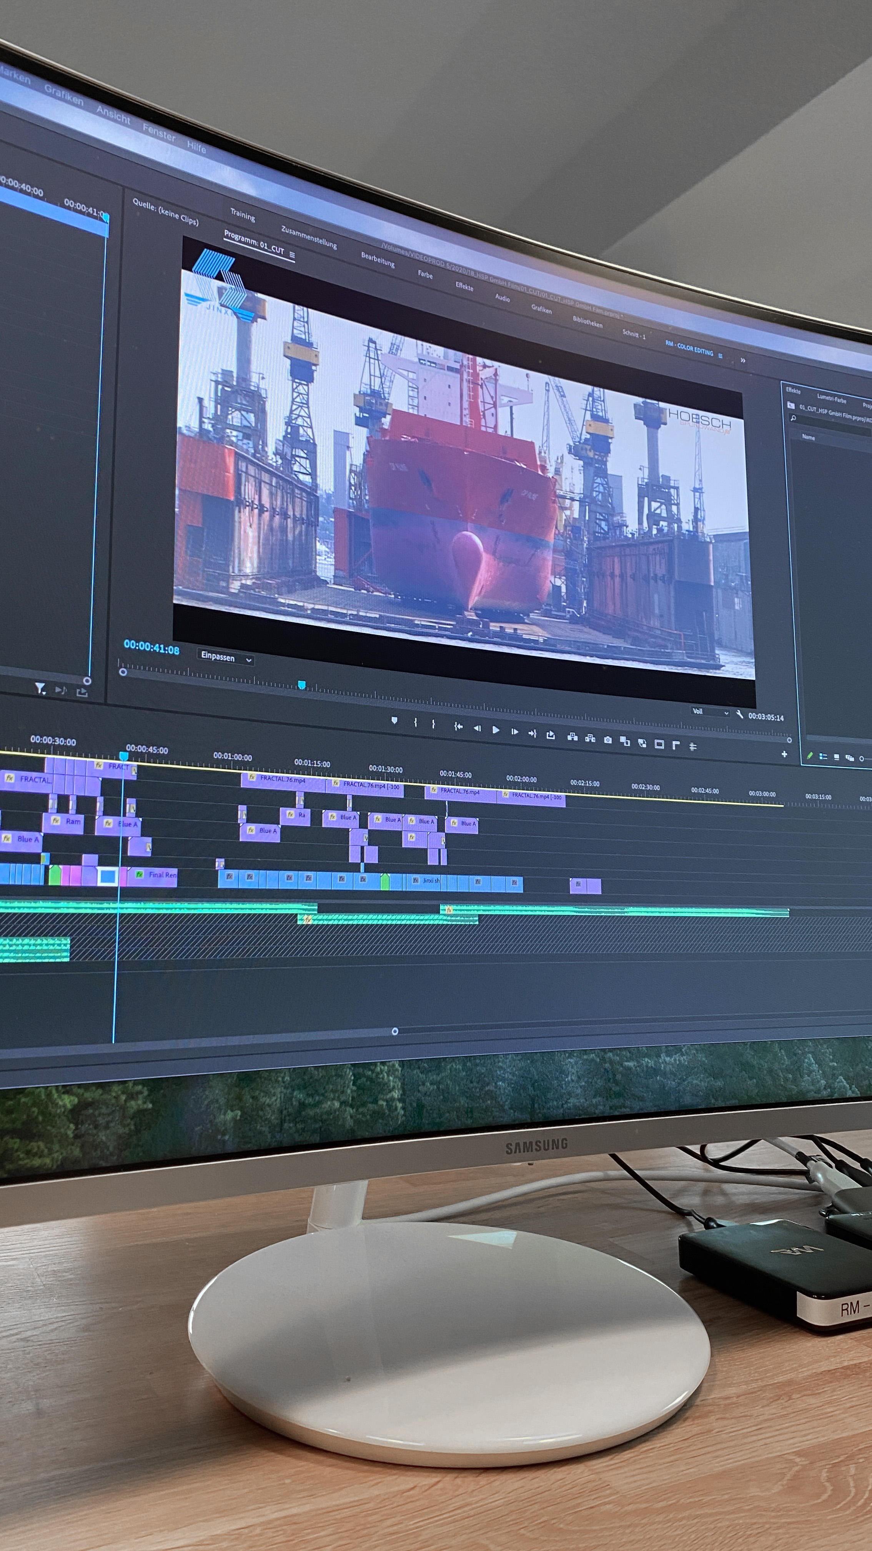Show more workspaces with the double chevron

coord(742,360)
